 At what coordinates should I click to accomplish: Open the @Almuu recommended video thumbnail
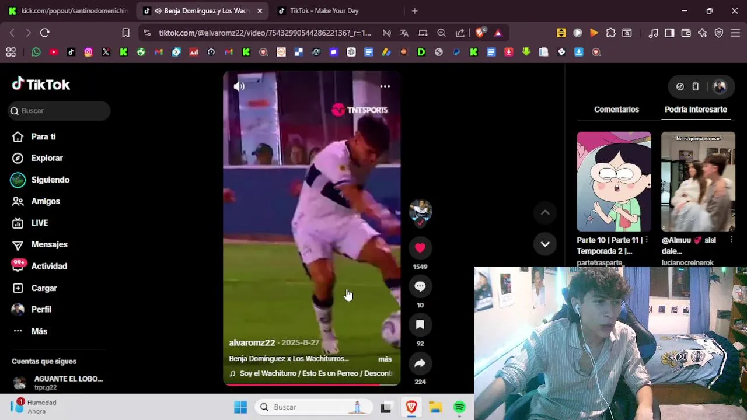coord(698,181)
